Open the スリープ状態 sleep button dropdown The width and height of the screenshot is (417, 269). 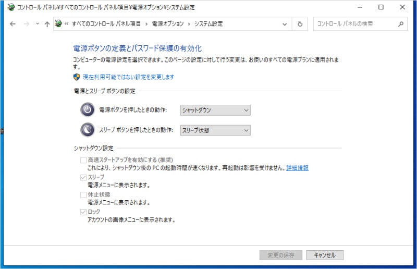point(215,130)
